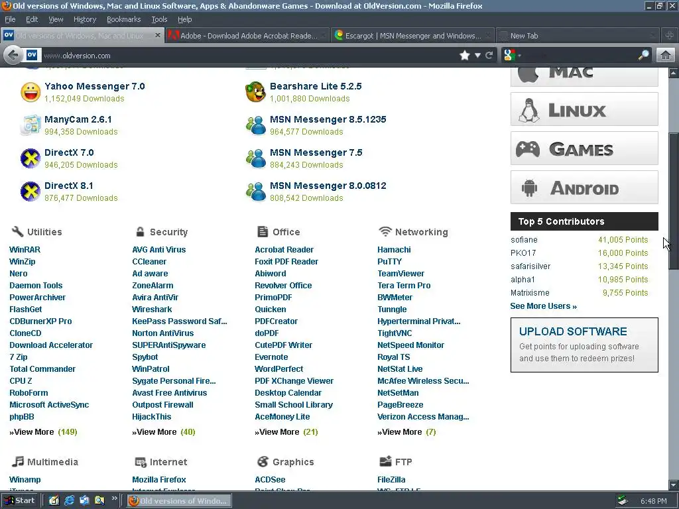Open the MSN Messenger 7.5 link
The image size is (679, 509).
(x=316, y=152)
